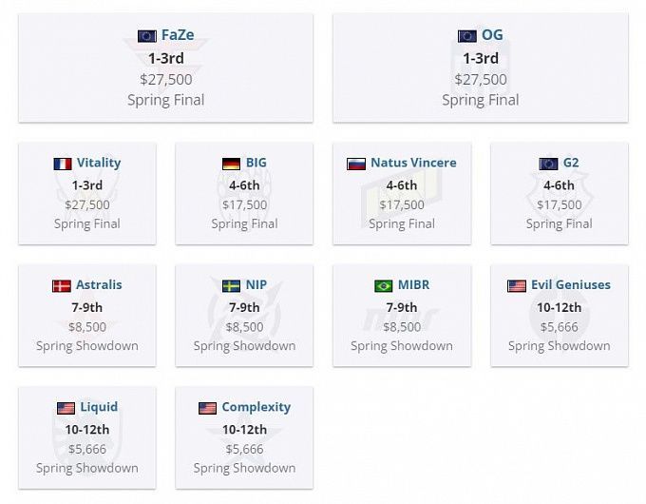
Task: Open the Natus Vincere team page
Action: coord(413,163)
